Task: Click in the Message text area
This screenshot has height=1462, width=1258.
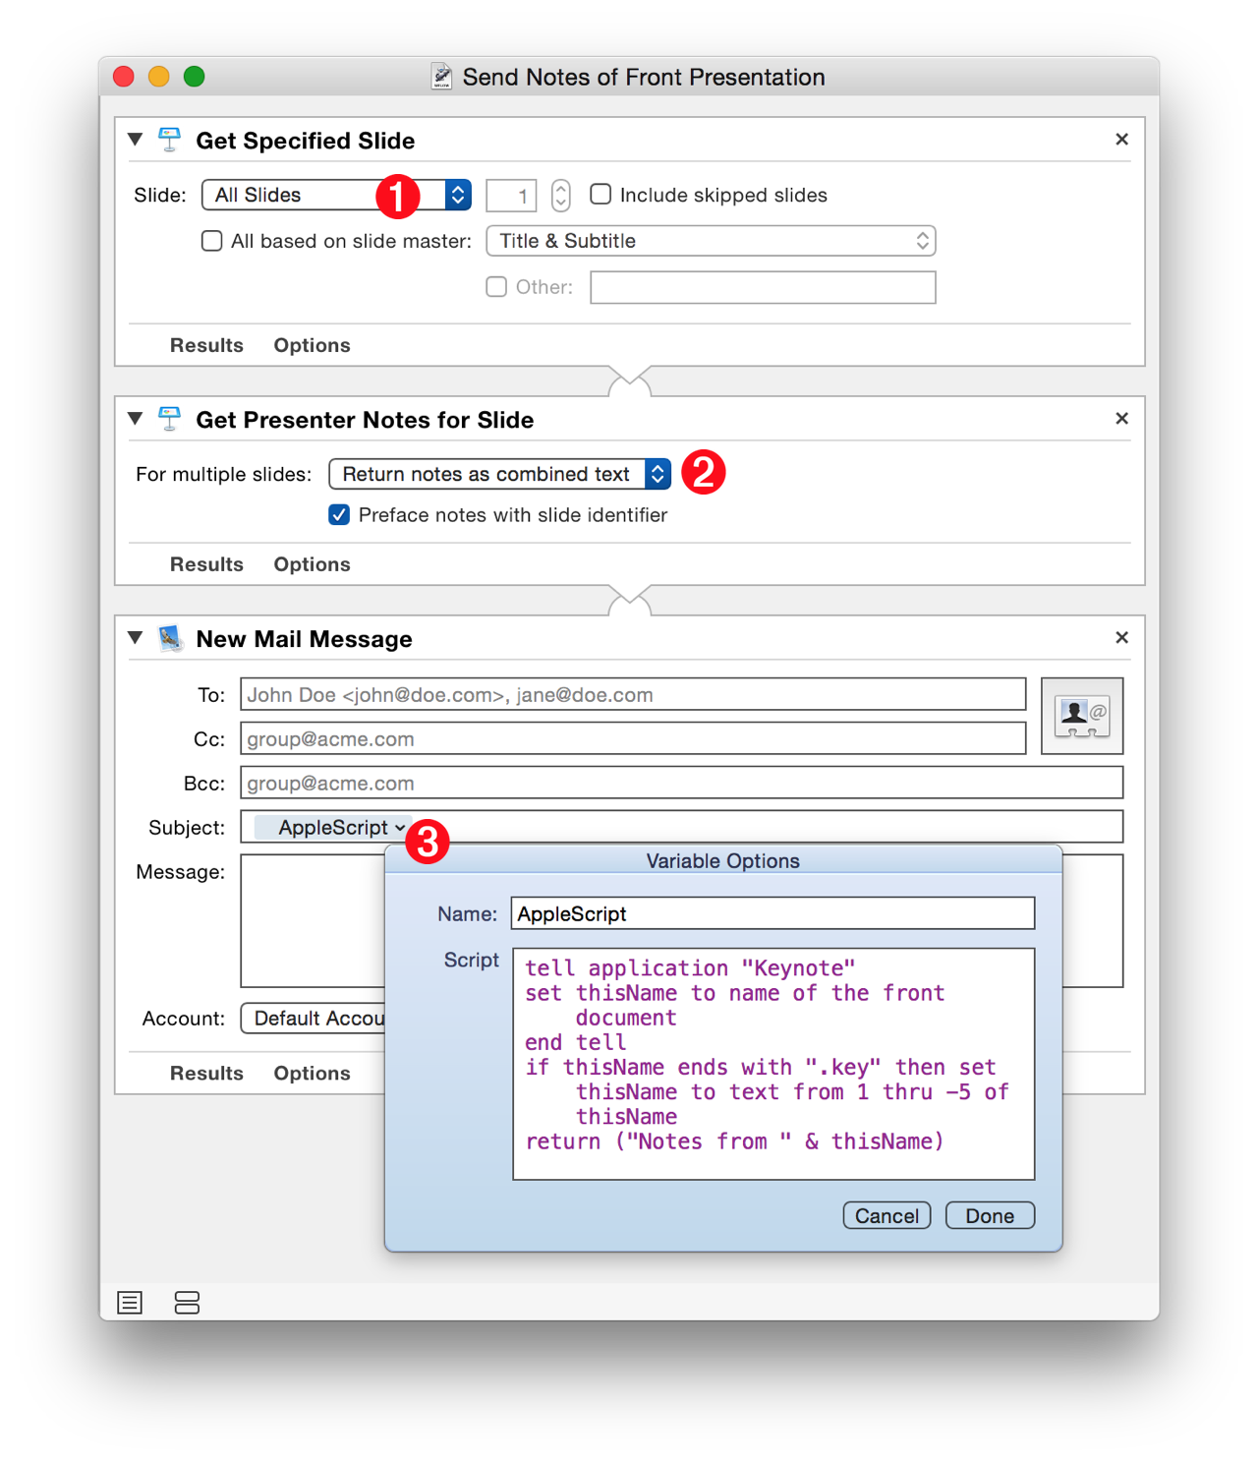Action: point(312,921)
